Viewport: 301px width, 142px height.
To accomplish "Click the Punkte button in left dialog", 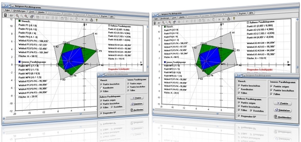I will coord(137,98).
